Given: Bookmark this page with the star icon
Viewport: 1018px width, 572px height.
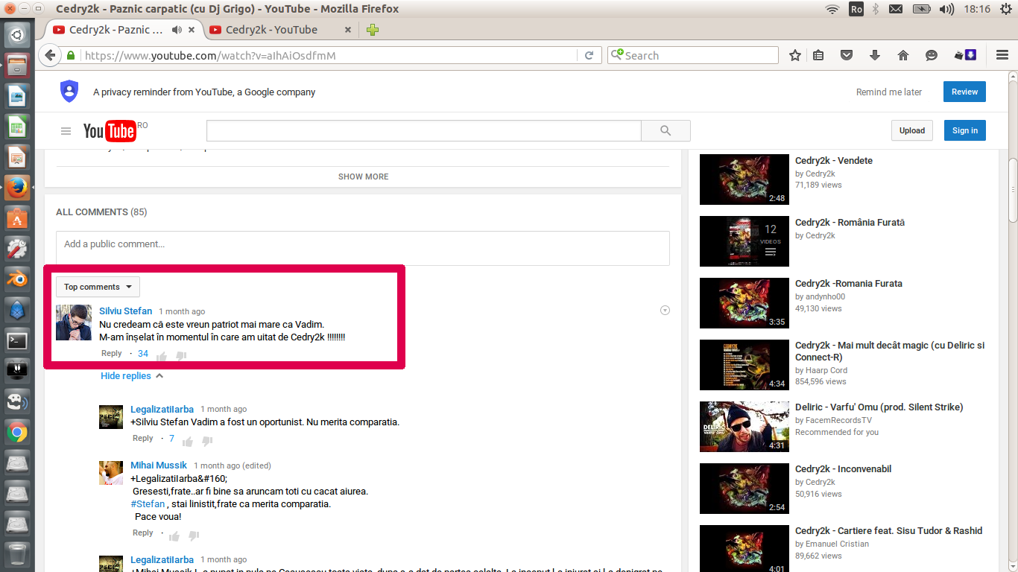Looking at the screenshot, I should 795,55.
